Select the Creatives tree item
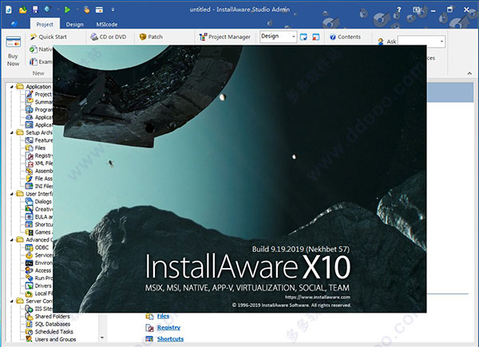 tap(39, 209)
